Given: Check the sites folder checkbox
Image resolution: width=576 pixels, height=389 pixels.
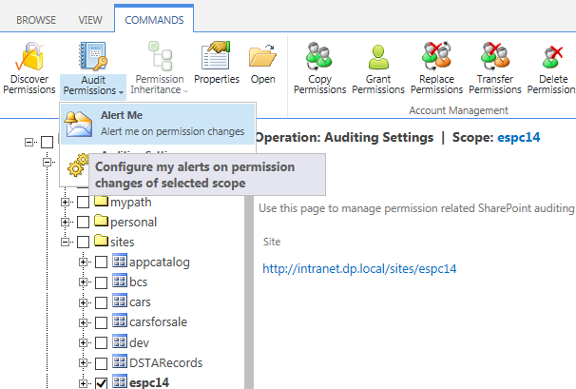Looking at the screenshot, I should (x=83, y=242).
